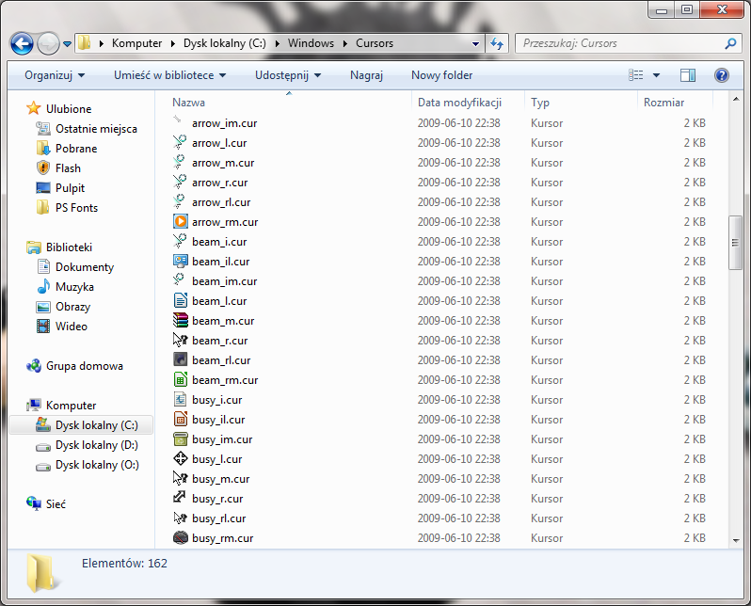Select Ulubione in navigation pane
This screenshot has height=606, width=751.
59,109
